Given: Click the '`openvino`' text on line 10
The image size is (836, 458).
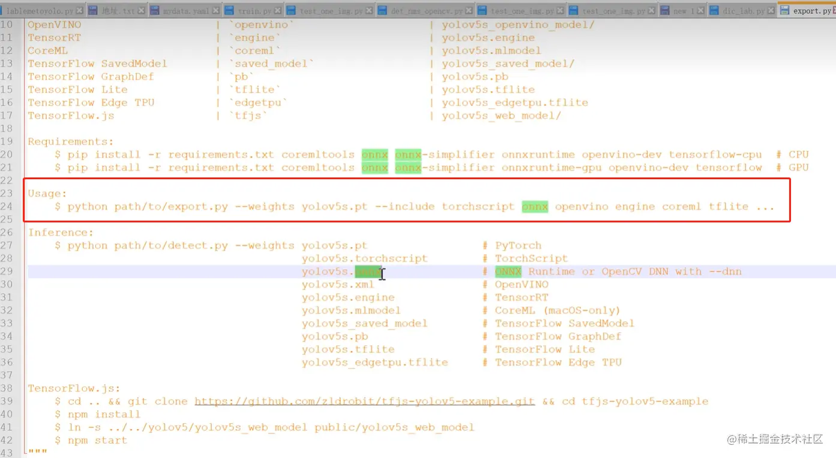Looking at the screenshot, I should [262, 25].
